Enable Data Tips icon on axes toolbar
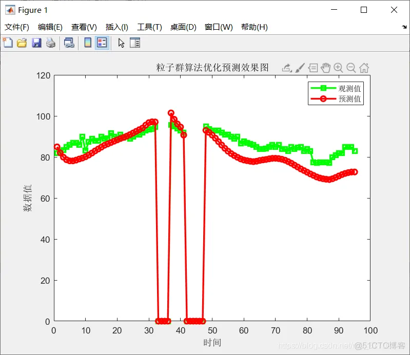Image resolution: width=410 pixels, height=355 pixels. 313,68
